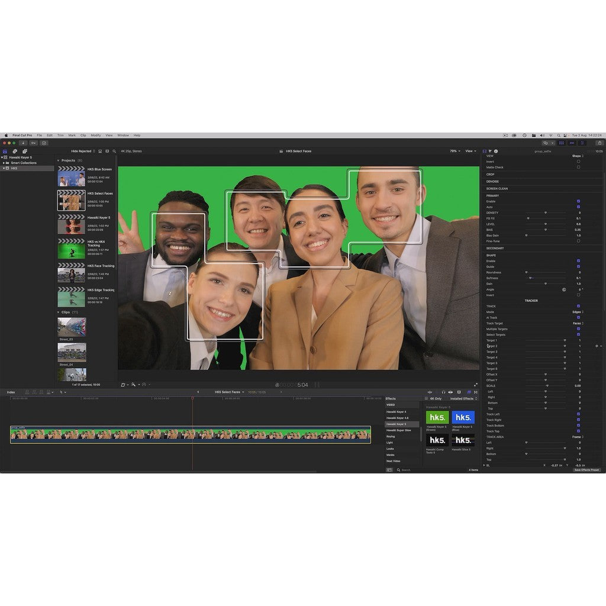Viewport: 606px width, 606px height.
Task: Adjust the DENSITY slider
Action: 546,212
